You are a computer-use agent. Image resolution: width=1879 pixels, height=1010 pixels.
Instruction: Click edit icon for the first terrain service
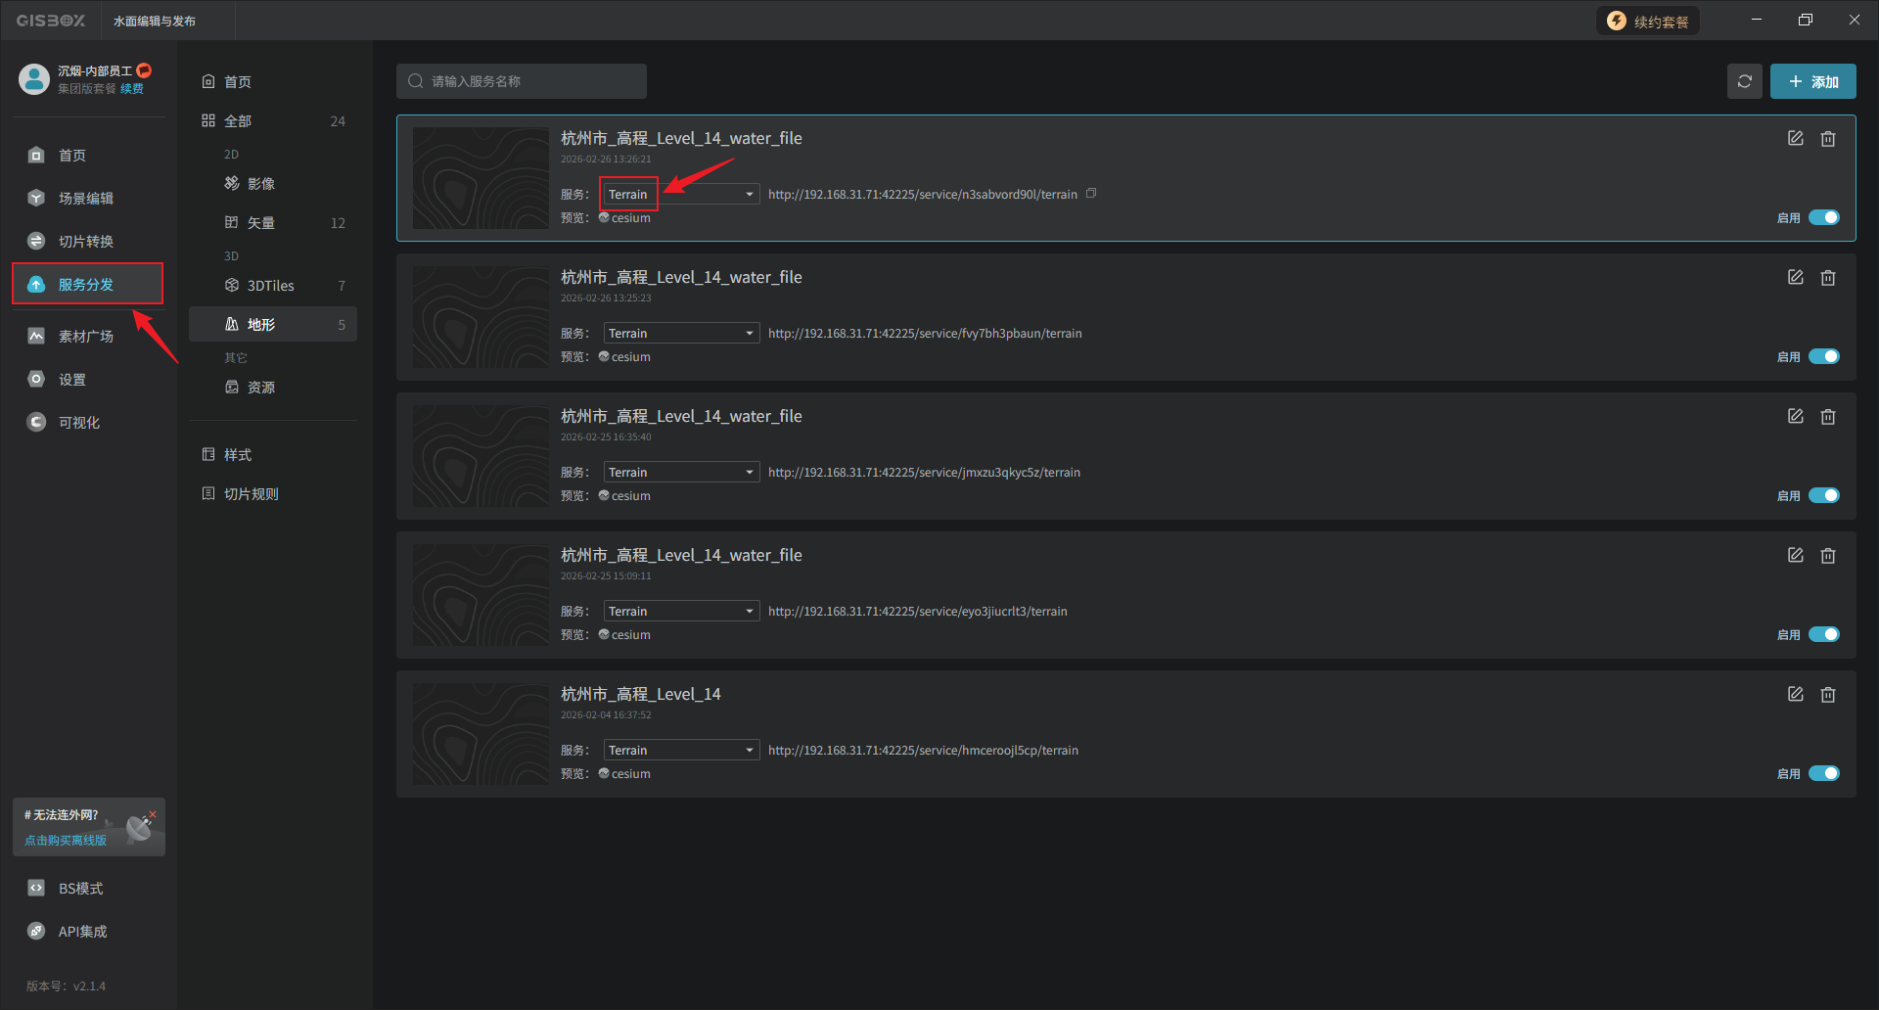click(x=1795, y=138)
